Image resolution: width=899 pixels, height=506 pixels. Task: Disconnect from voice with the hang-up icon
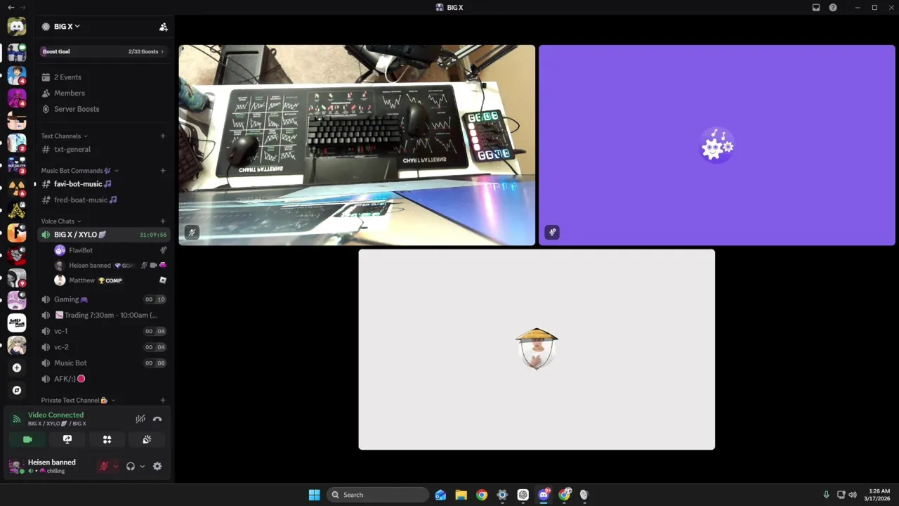click(x=157, y=419)
